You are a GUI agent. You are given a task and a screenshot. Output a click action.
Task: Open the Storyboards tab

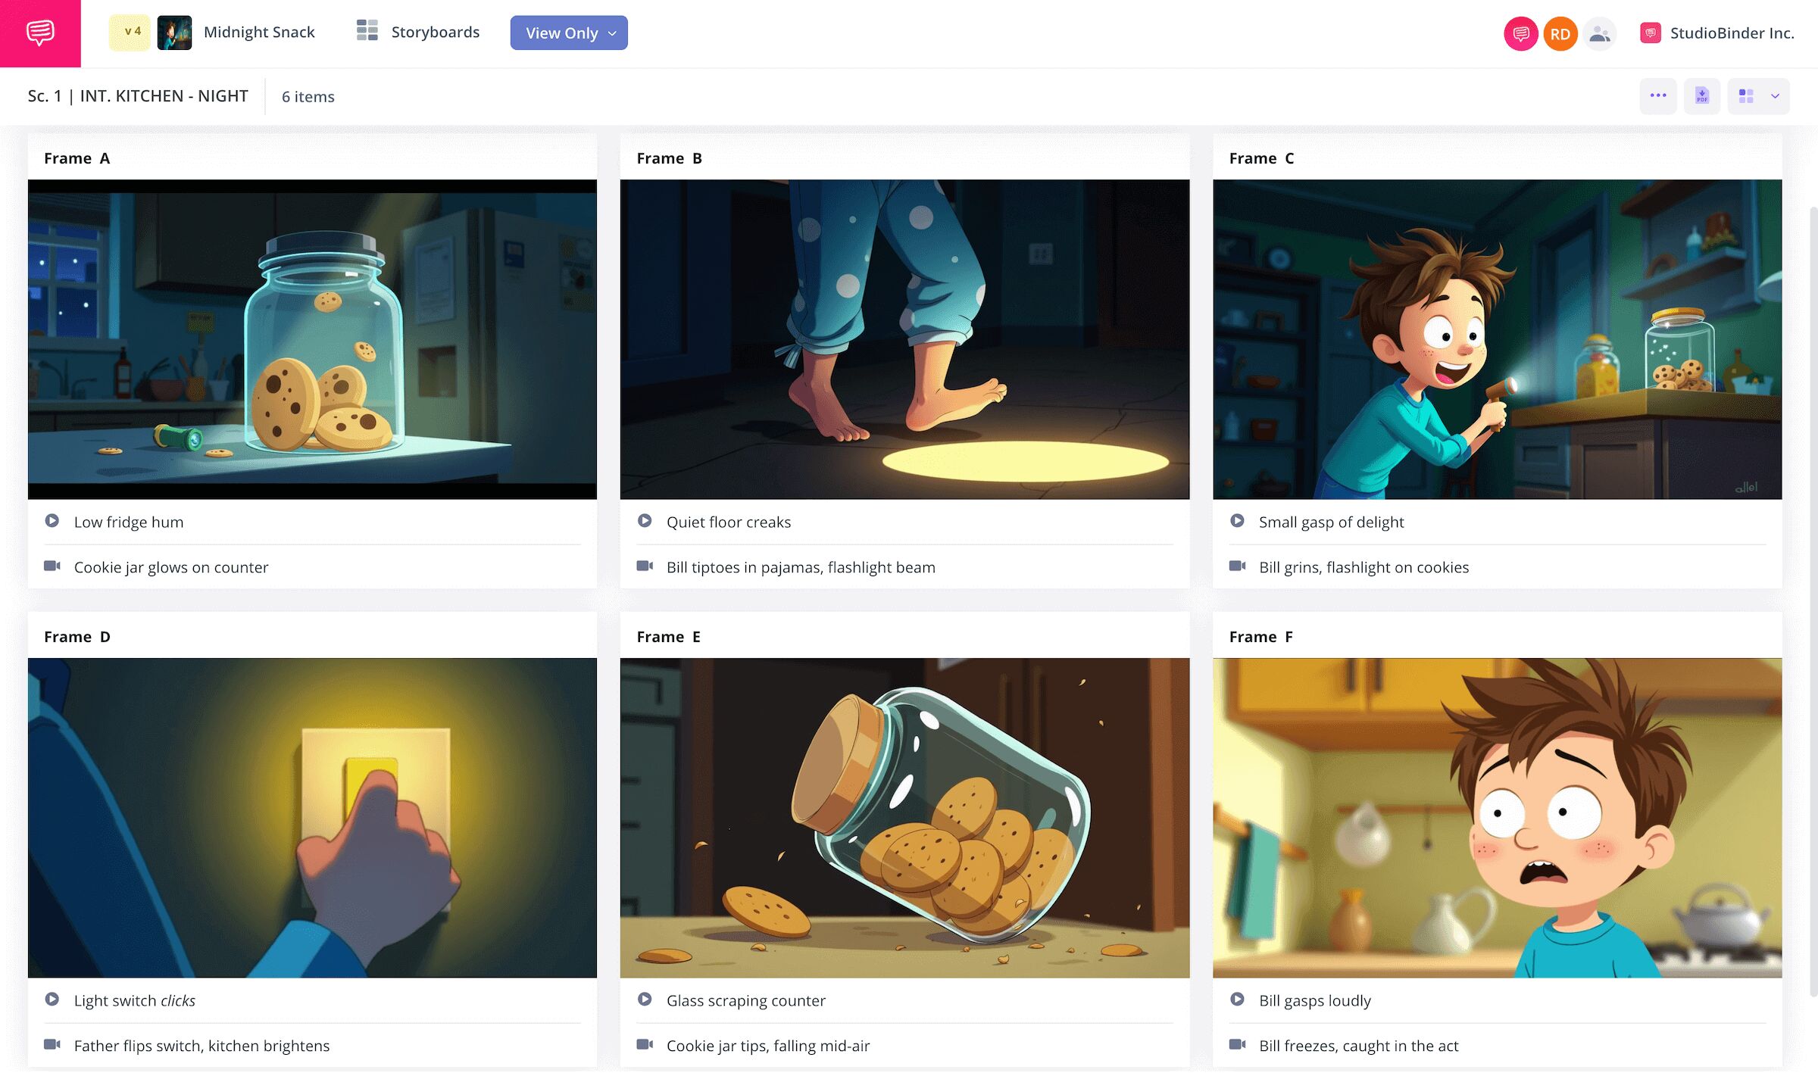click(x=435, y=32)
